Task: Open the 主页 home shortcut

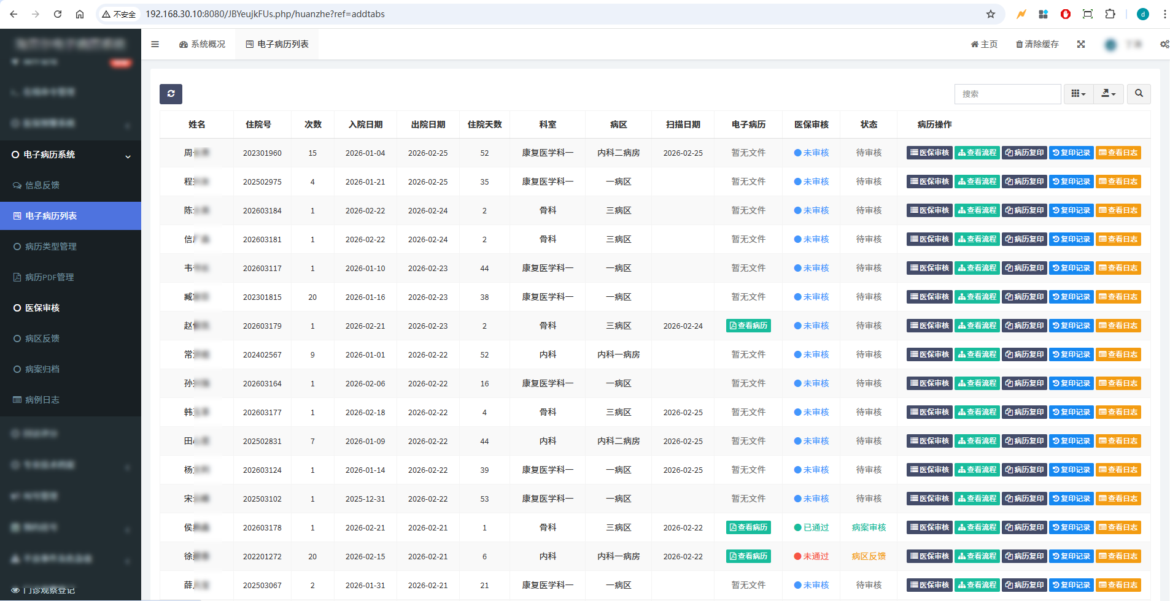Action: [x=983, y=44]
